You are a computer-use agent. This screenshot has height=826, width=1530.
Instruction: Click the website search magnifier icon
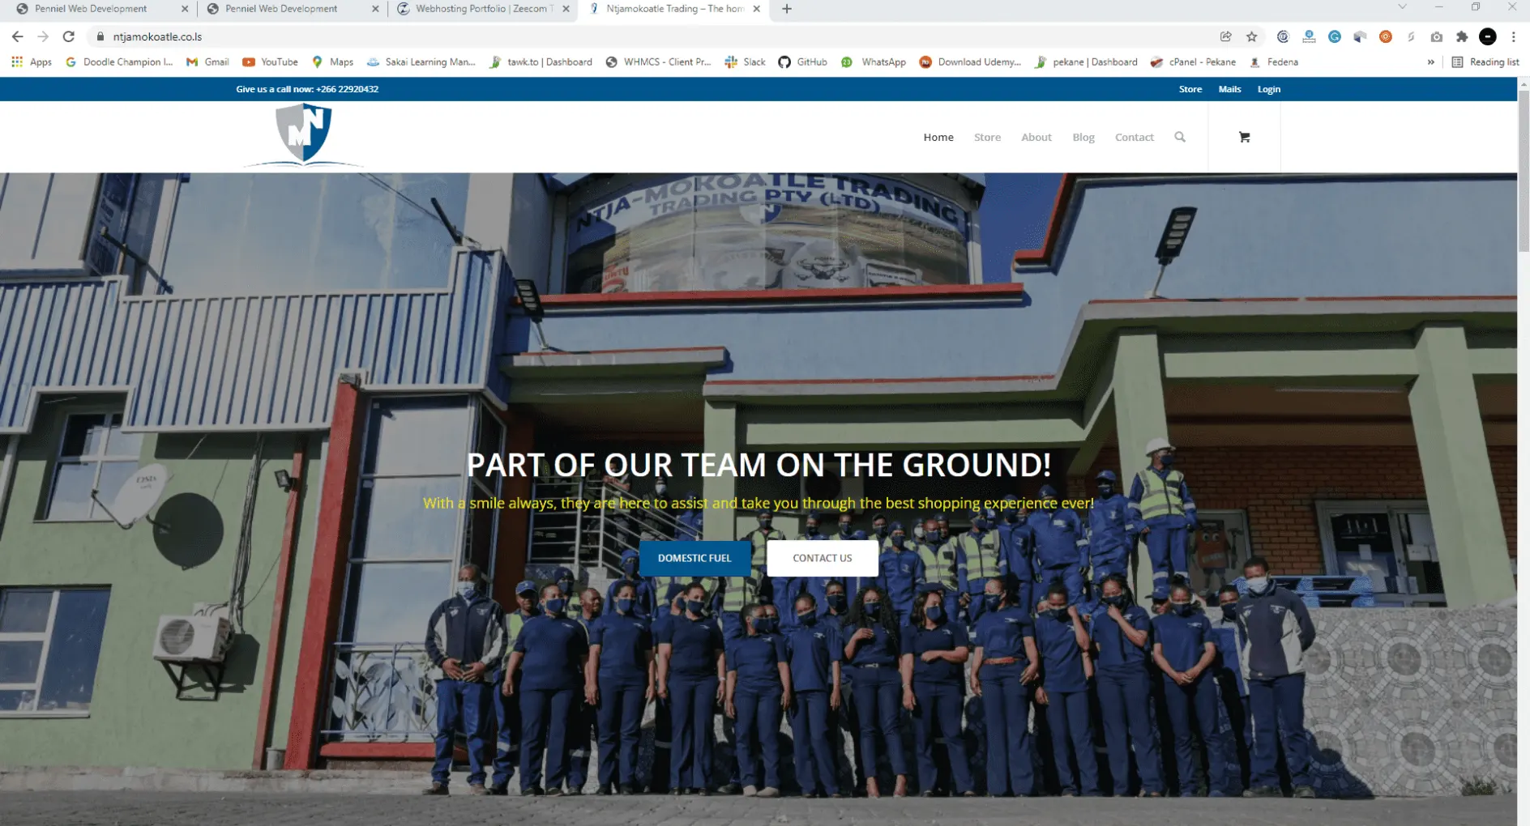(1180, 137)
